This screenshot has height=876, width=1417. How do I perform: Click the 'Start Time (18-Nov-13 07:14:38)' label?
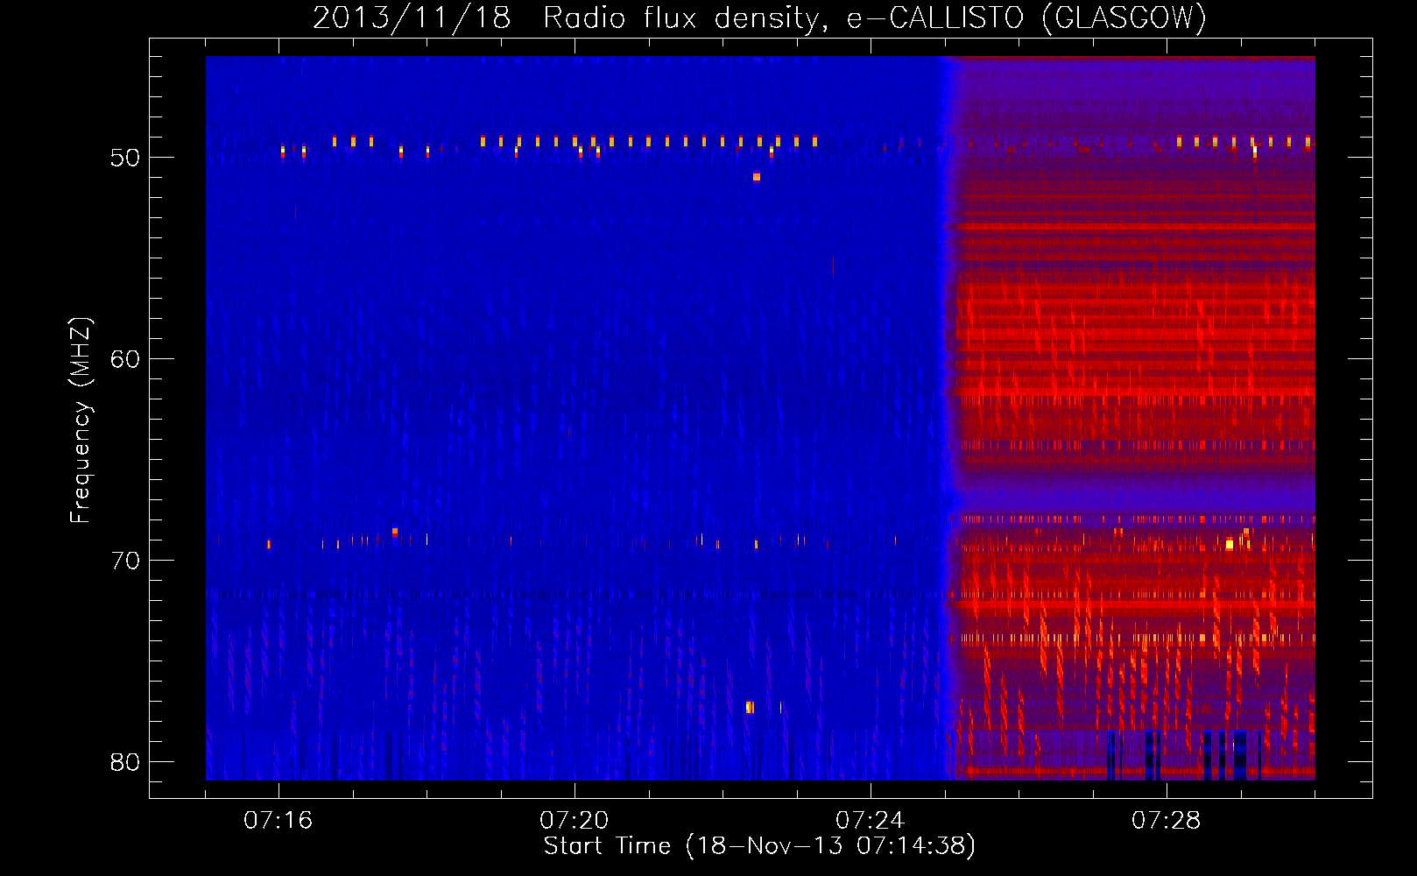[x=759, y=846]
